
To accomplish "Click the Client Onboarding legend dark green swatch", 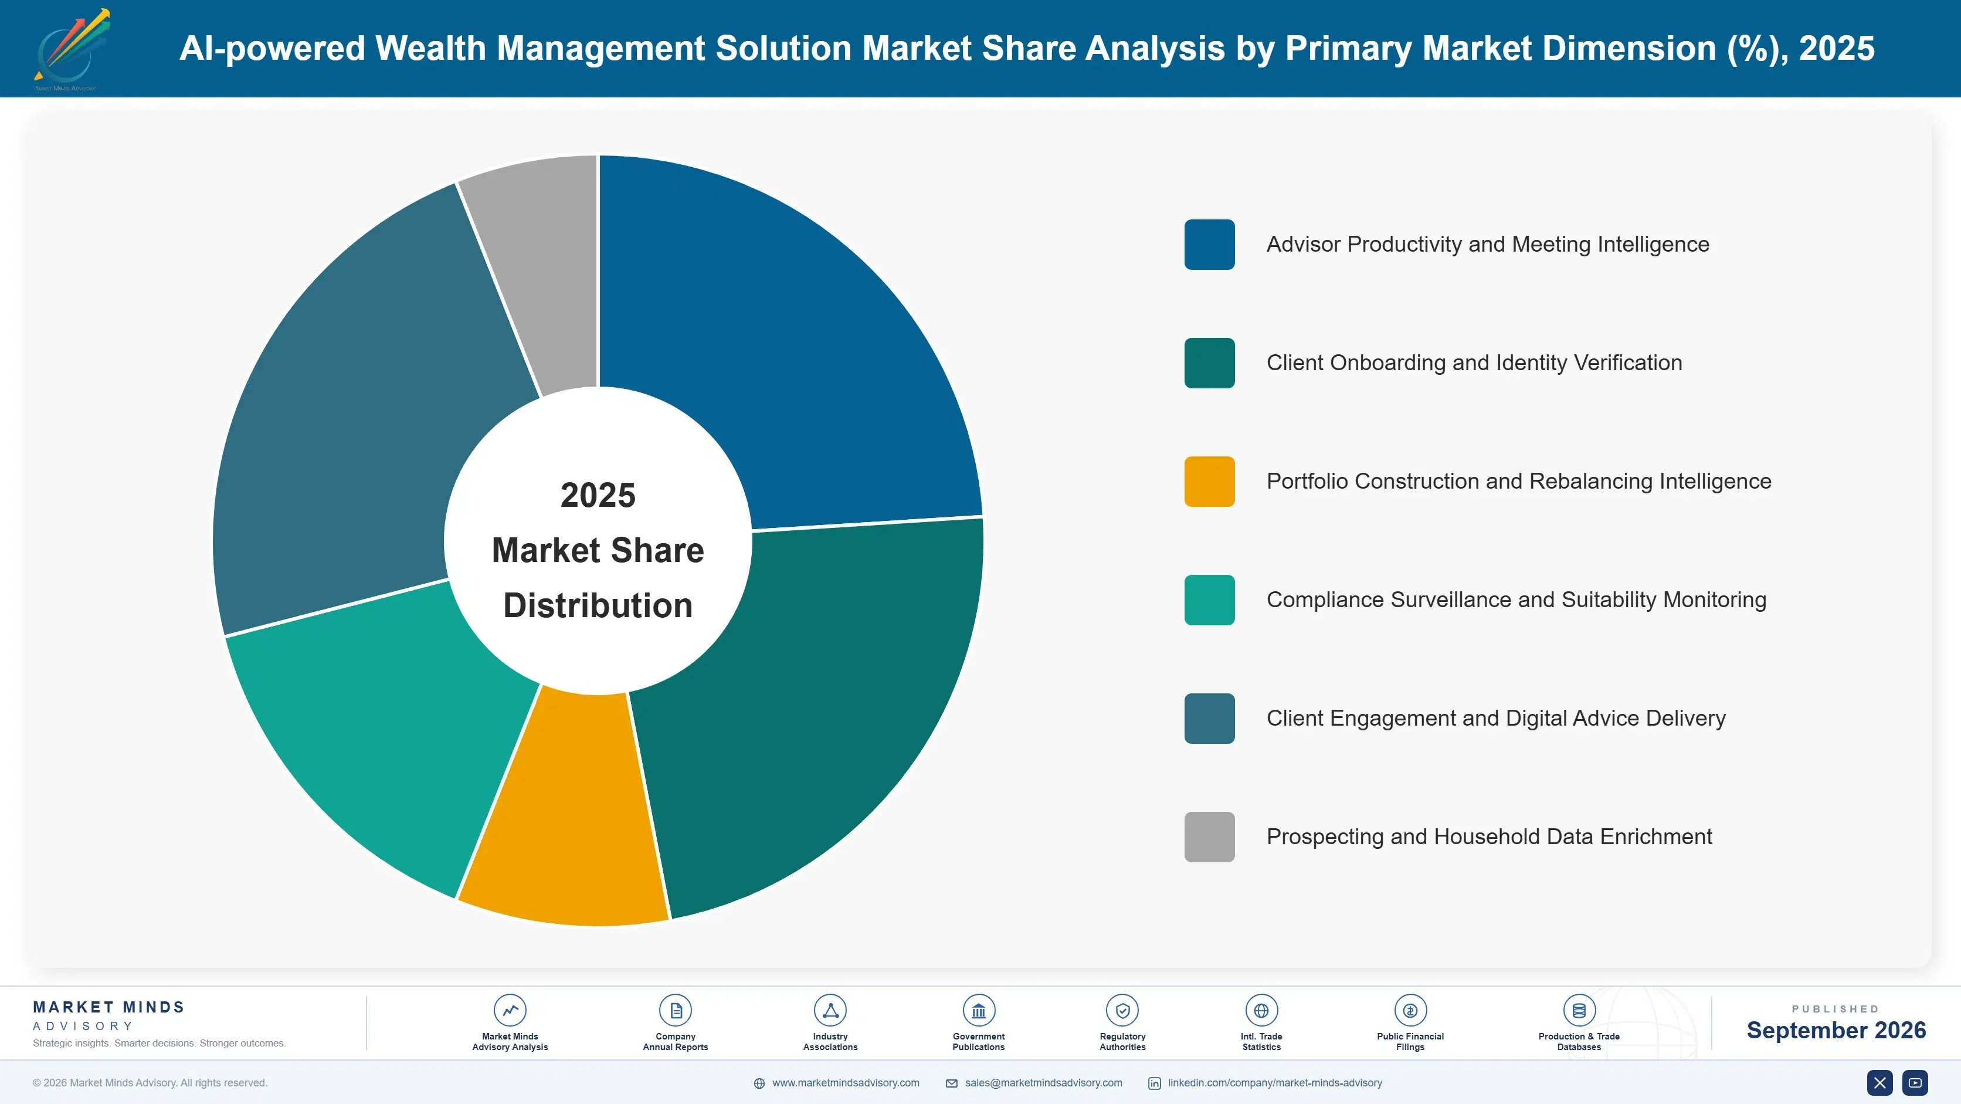I will [1209, 363].
